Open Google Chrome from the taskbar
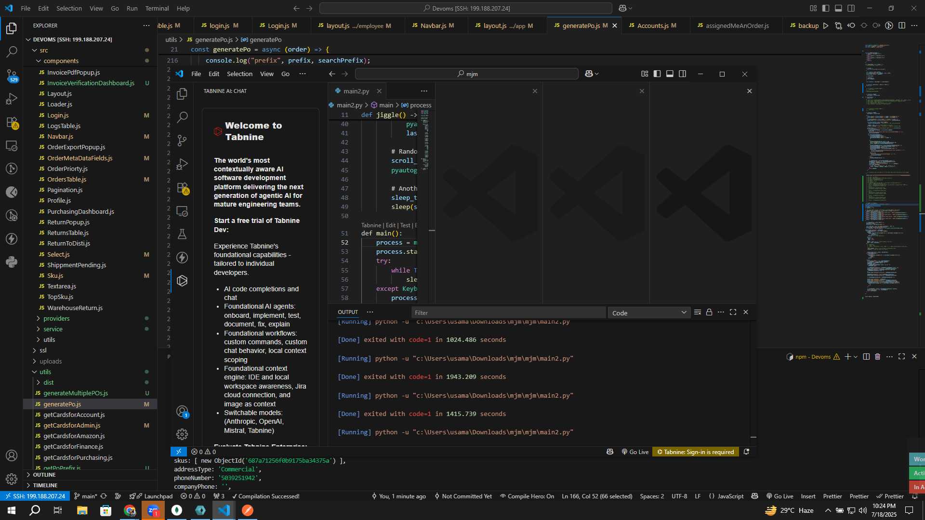This screenshot has height=520, width=925. point(130,510)
